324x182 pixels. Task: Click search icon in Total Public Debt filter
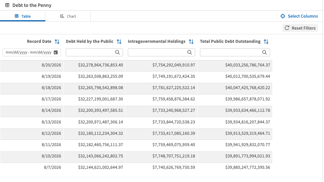[264, 52]
